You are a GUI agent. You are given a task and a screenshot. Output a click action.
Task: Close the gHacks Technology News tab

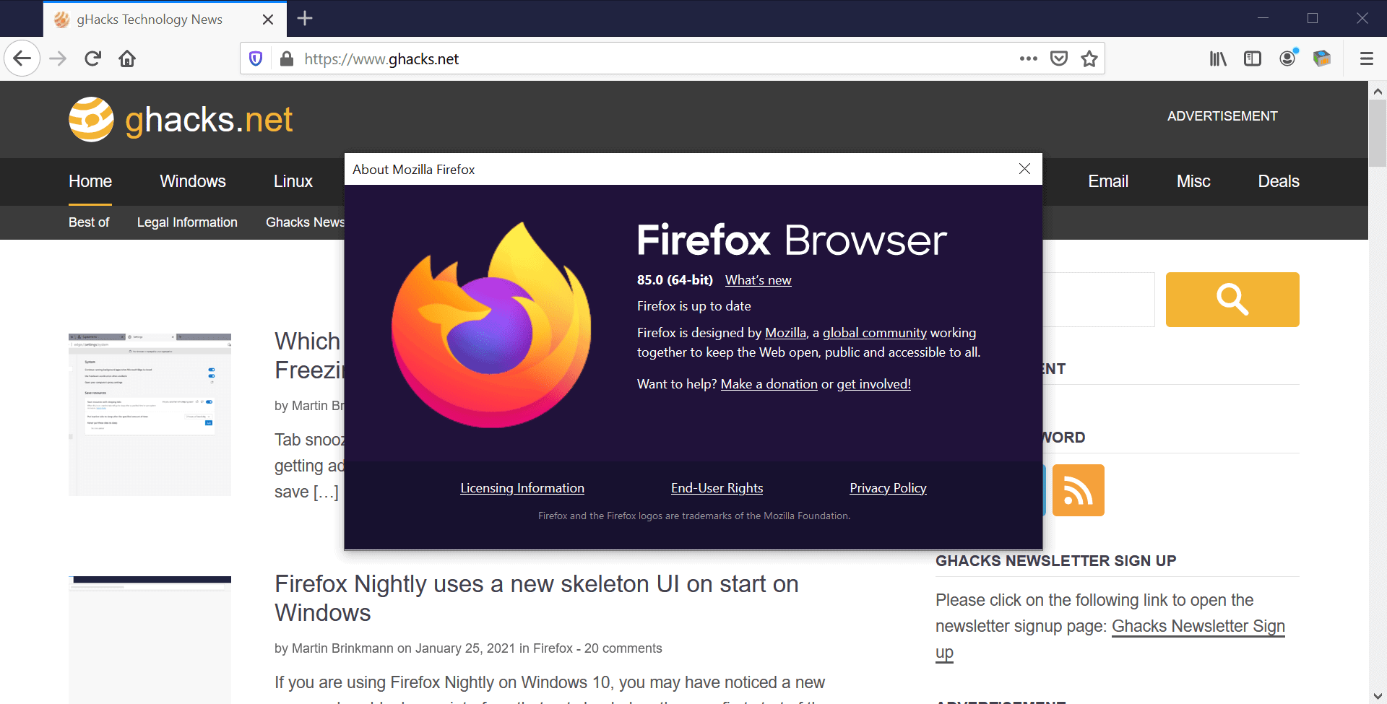(268, 19)
